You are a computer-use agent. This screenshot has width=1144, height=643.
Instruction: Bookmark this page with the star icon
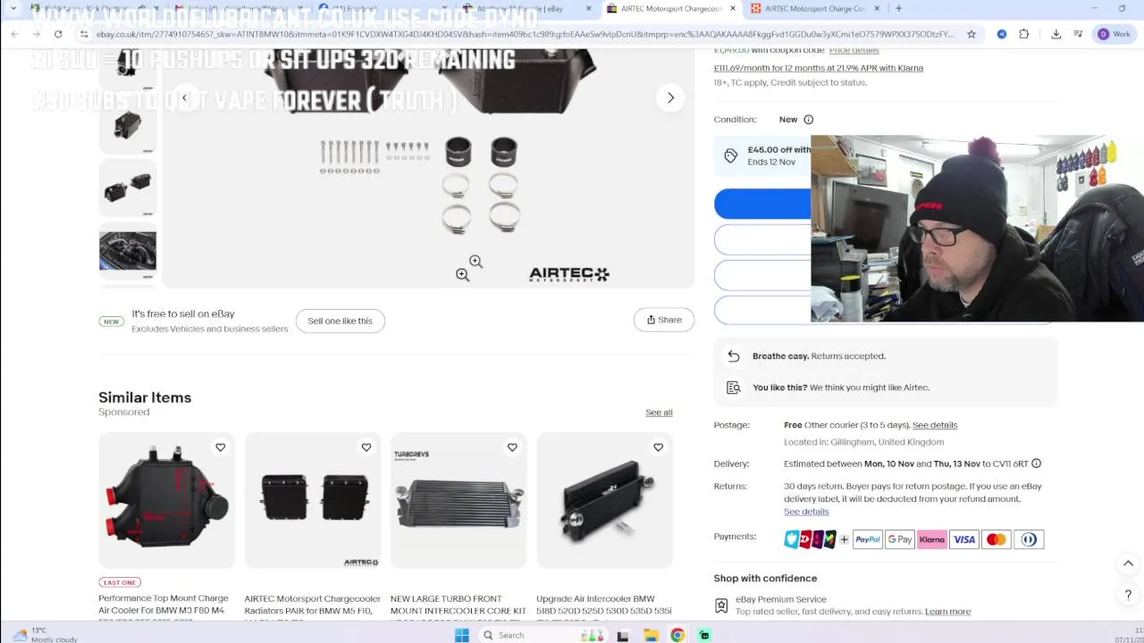pos(972,34)
